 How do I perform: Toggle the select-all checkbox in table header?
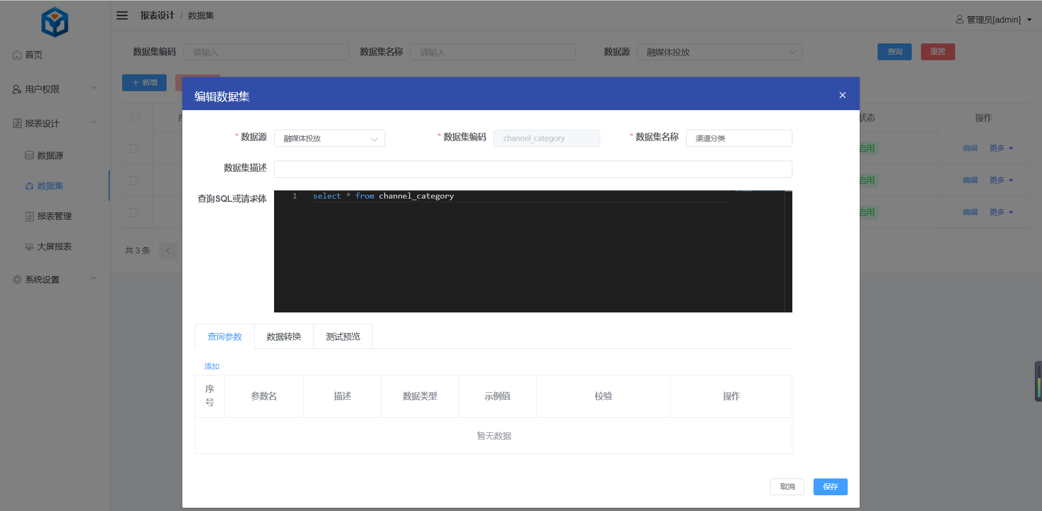[135, 118]
